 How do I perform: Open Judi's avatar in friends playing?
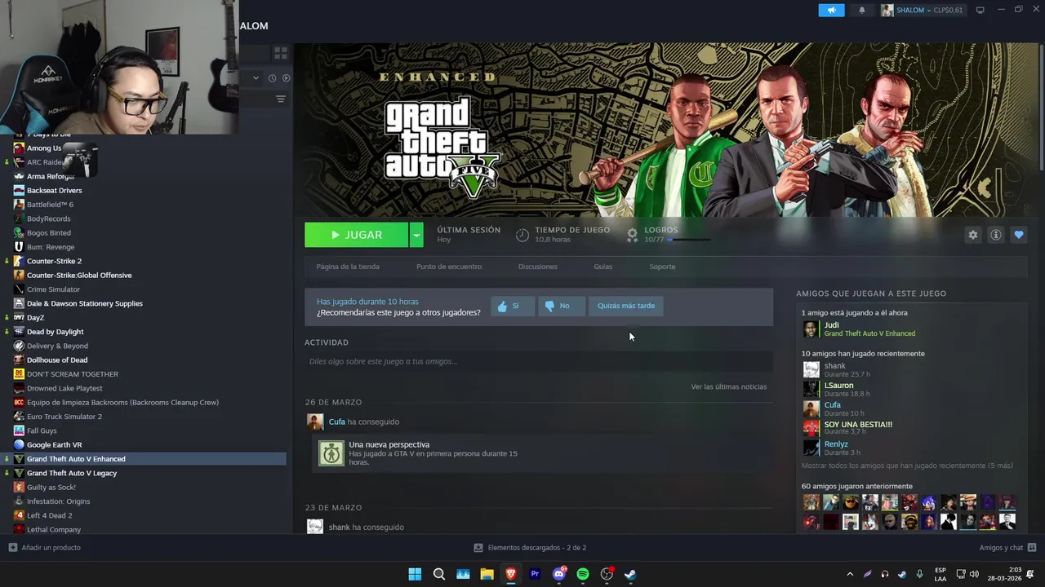click(811, 329)
